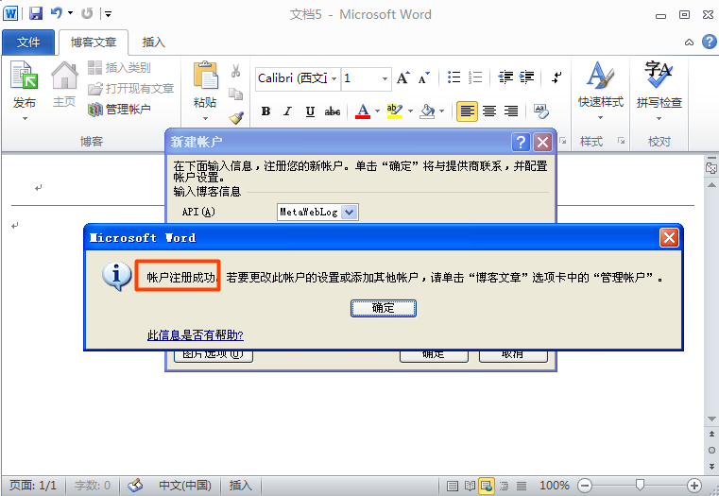
Task: Click the 此信息是否有帮助 link
Action: tap(196, 335)
